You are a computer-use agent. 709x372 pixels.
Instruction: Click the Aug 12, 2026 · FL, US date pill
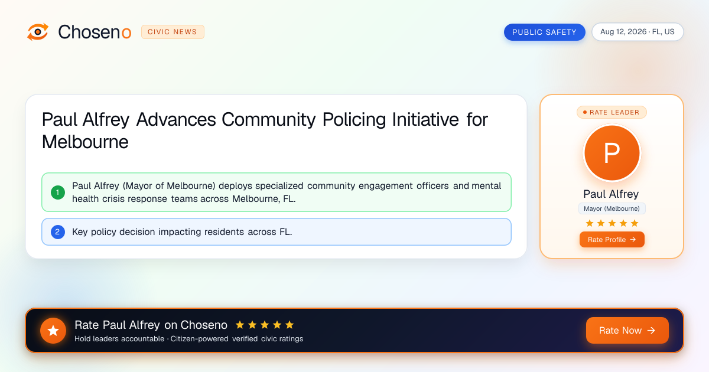[x=638, y=32]
